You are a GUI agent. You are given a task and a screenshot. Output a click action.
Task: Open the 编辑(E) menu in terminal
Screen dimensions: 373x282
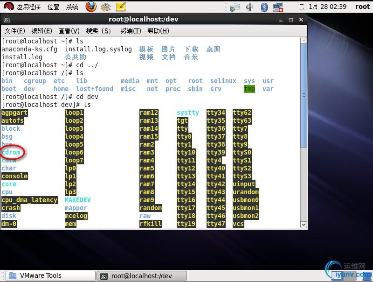(x=41, y=31)
